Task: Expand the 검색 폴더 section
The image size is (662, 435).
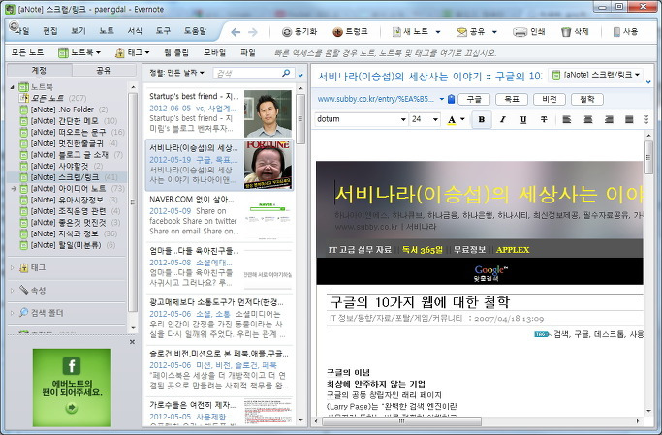Action: 12,313
